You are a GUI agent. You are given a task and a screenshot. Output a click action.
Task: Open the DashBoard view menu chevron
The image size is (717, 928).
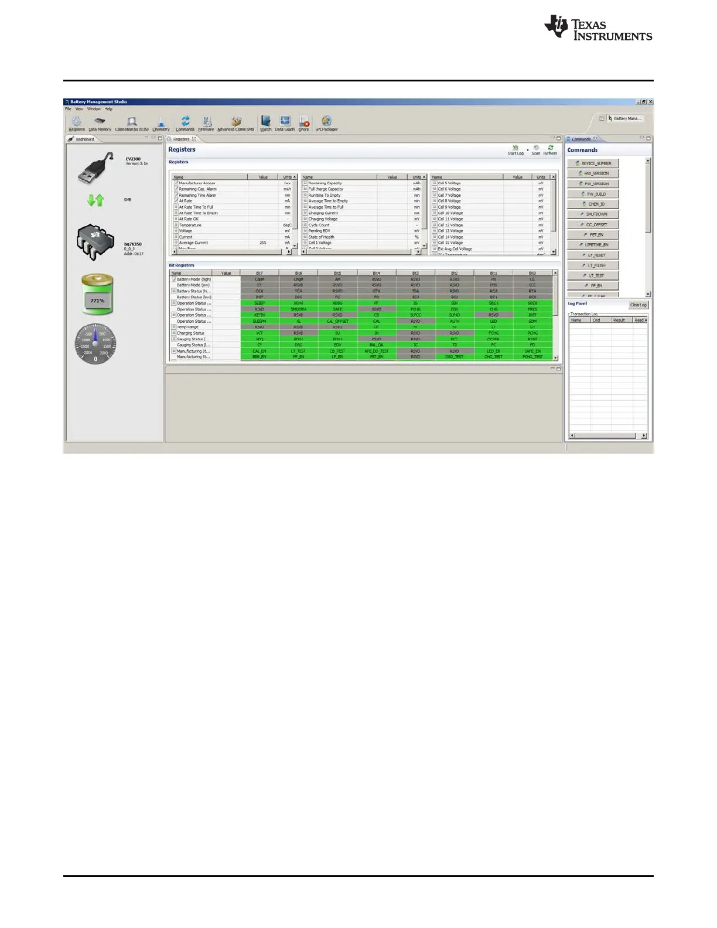tap(147, 138)
